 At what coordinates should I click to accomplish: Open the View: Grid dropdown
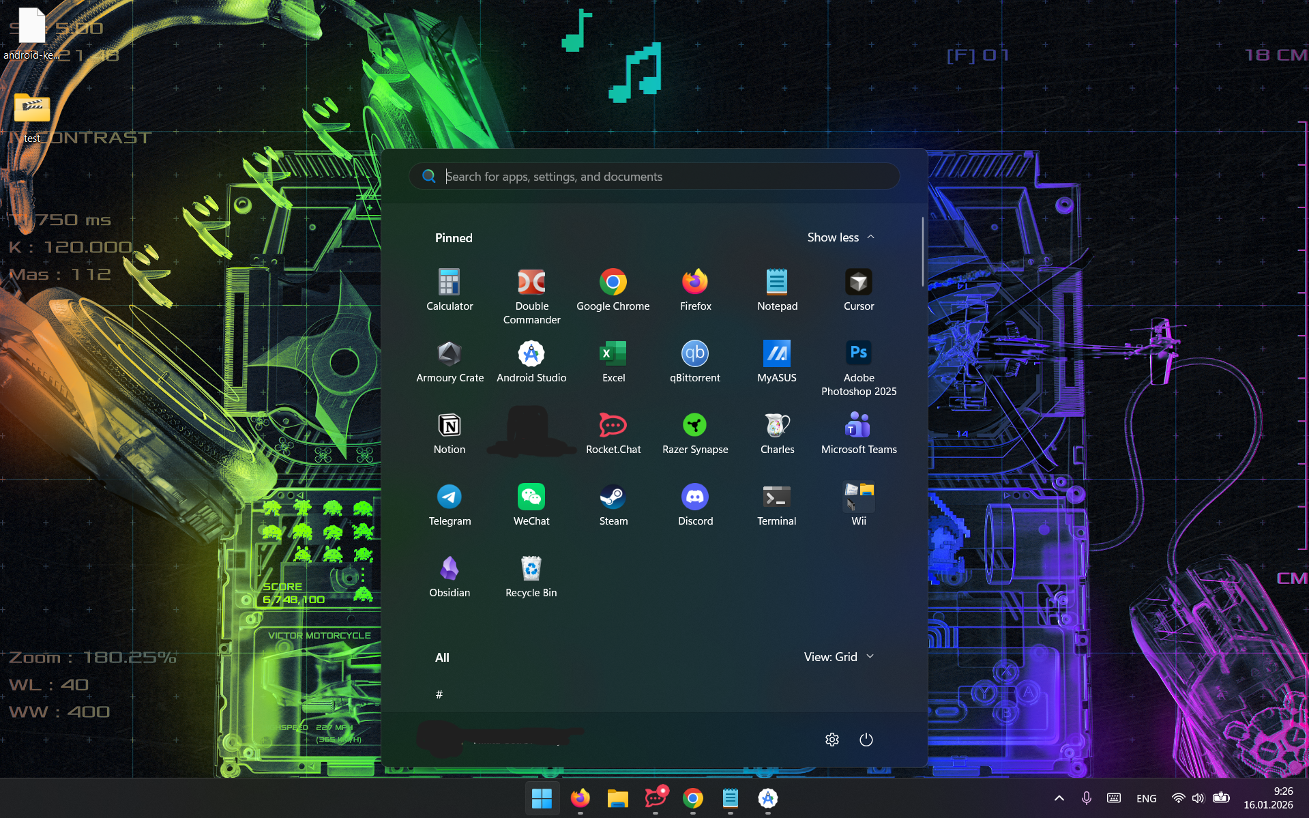[x=839, y=657]
